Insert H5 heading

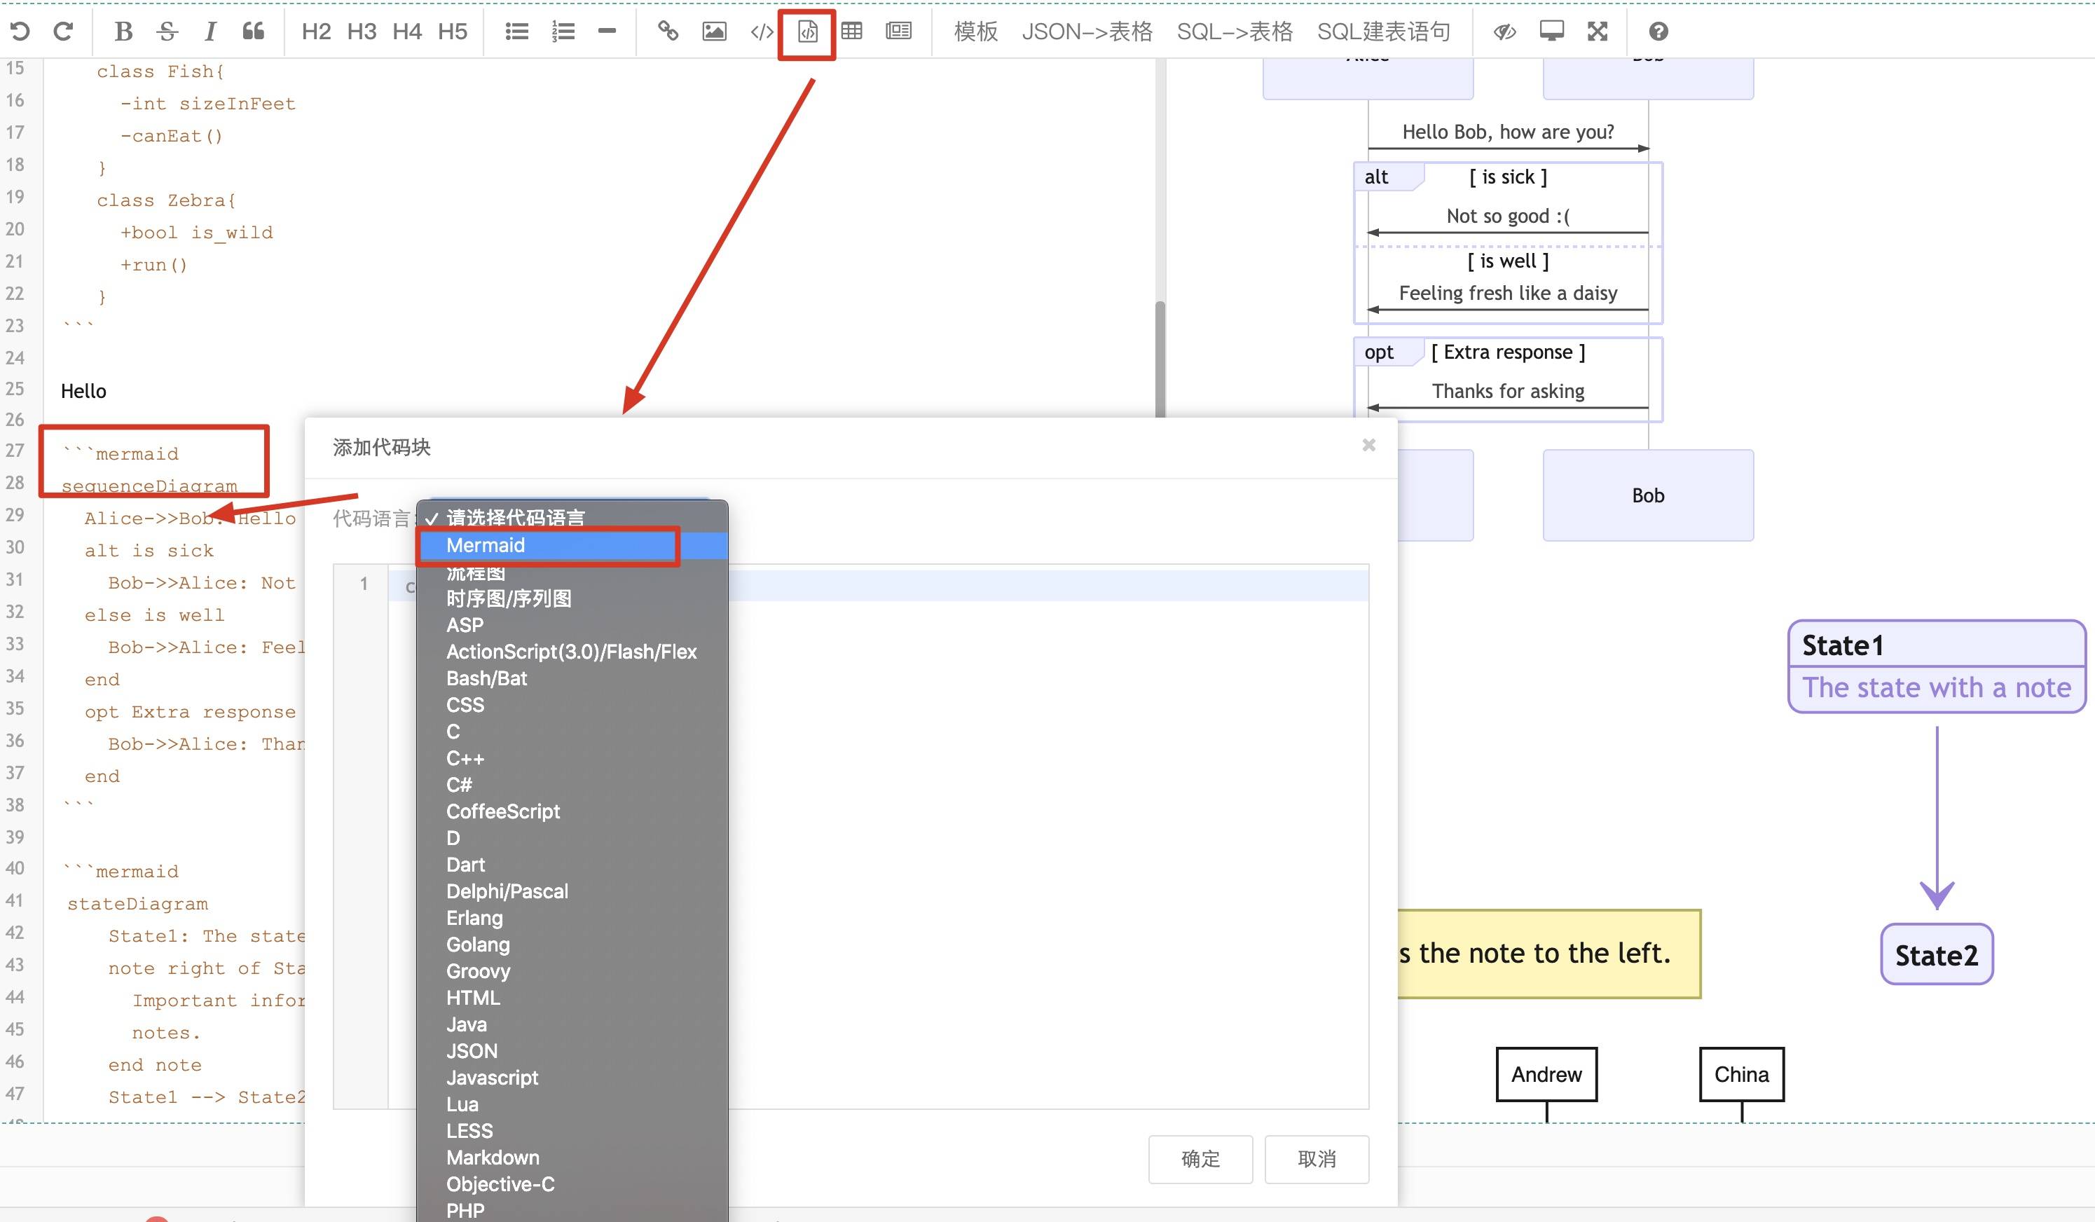tap(452, 32)
